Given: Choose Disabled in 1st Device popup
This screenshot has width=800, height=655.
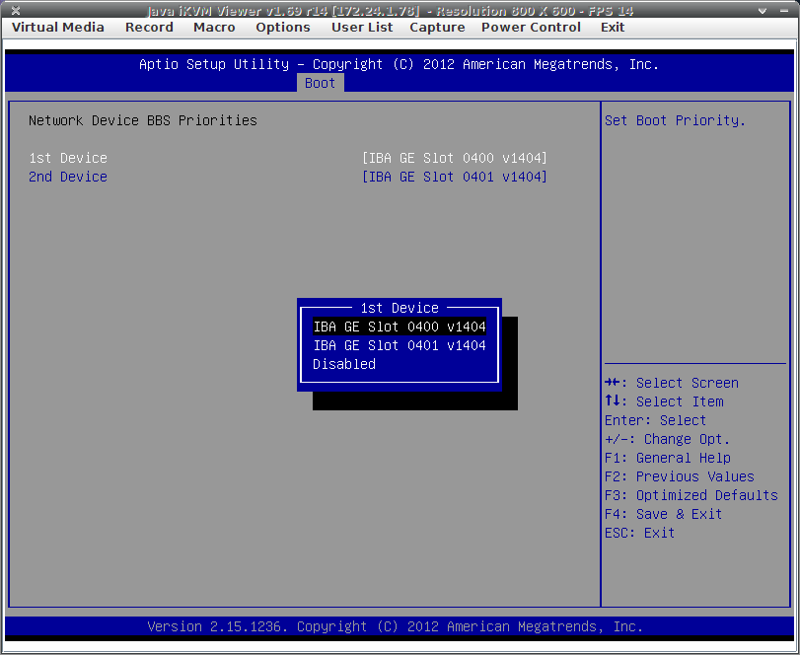Looking at the screenshot, I should click(x=344, y=364).
